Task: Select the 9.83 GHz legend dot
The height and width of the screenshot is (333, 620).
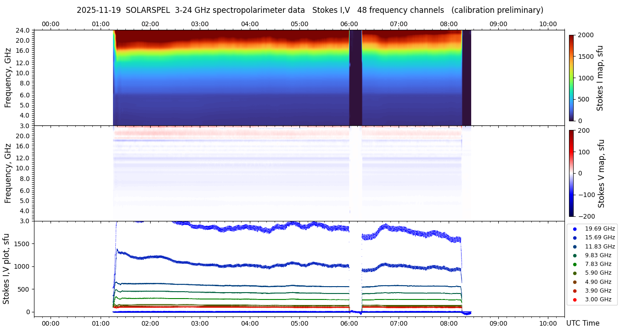Action: pyautogui.click(x=575, y=255)
